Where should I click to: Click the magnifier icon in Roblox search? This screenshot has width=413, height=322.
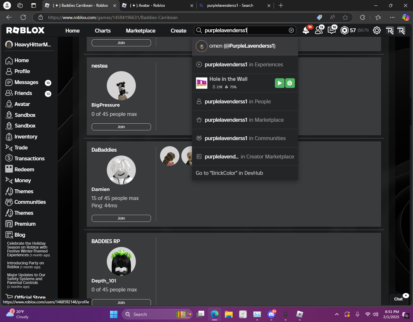click(x=199, y=30)
